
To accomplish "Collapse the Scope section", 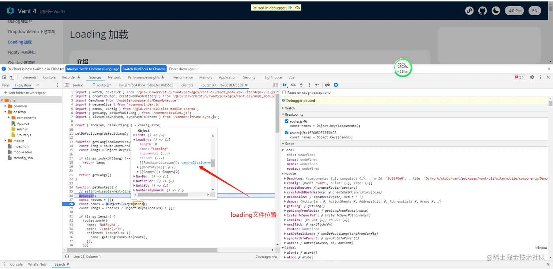I will pos(282,144).
